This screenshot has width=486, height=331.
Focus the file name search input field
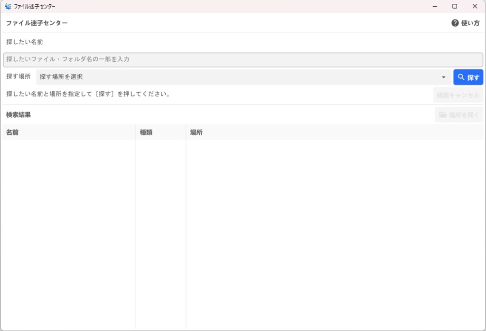243,59
